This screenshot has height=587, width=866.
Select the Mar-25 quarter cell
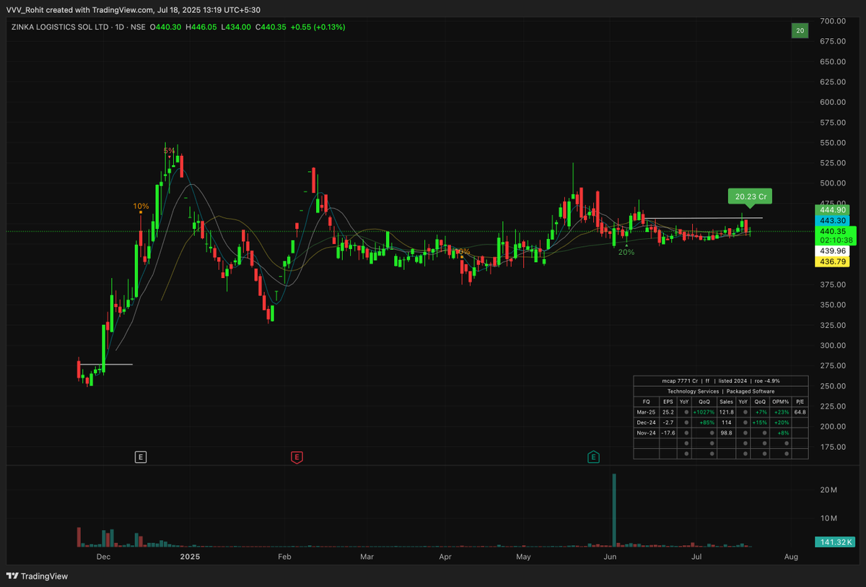pyautogui.click(x=646, y=412)
